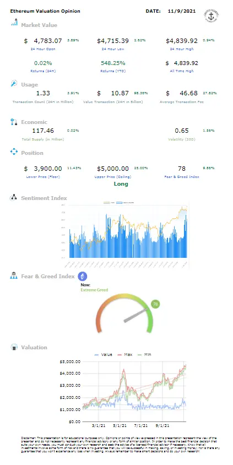This screenshot has width=233, height=465.
Task: Click the green 'Long' position text
Action: tap(121, 184)
